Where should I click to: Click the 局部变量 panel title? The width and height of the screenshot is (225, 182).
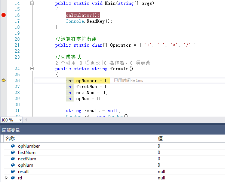tap(11, 130)
